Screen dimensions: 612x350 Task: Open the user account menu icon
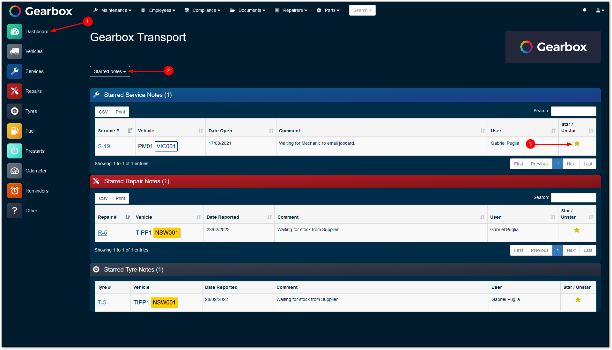click(600, 10)
